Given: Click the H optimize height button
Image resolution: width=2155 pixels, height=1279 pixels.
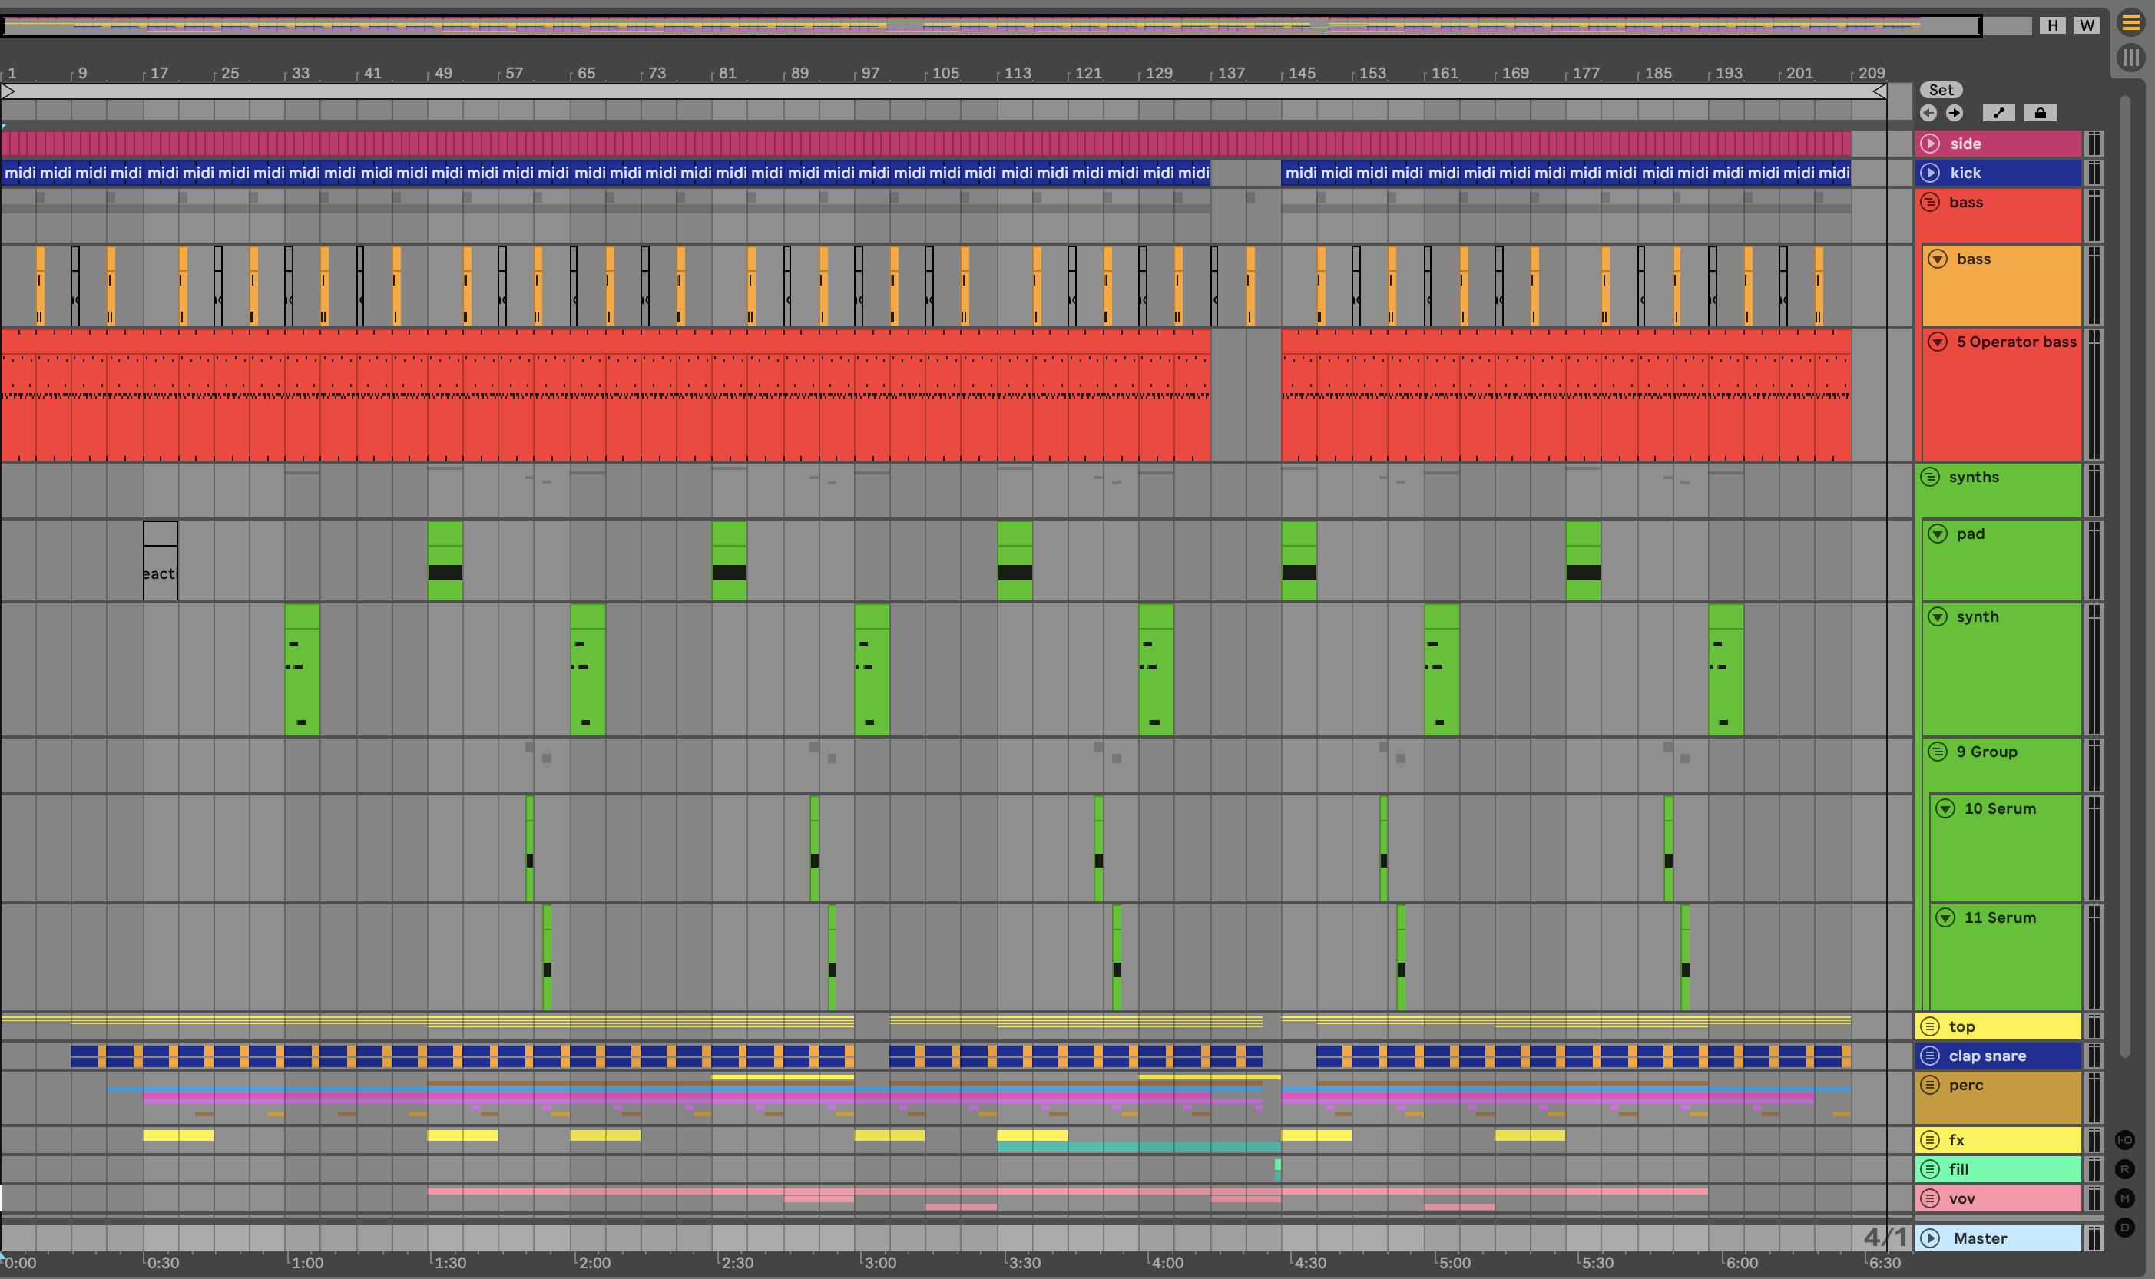Looking at the screenshot, I should [x=2052, y=25].
